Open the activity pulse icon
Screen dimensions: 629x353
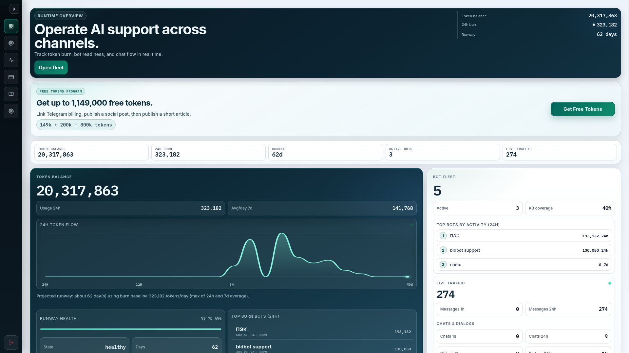coord(11,60)
